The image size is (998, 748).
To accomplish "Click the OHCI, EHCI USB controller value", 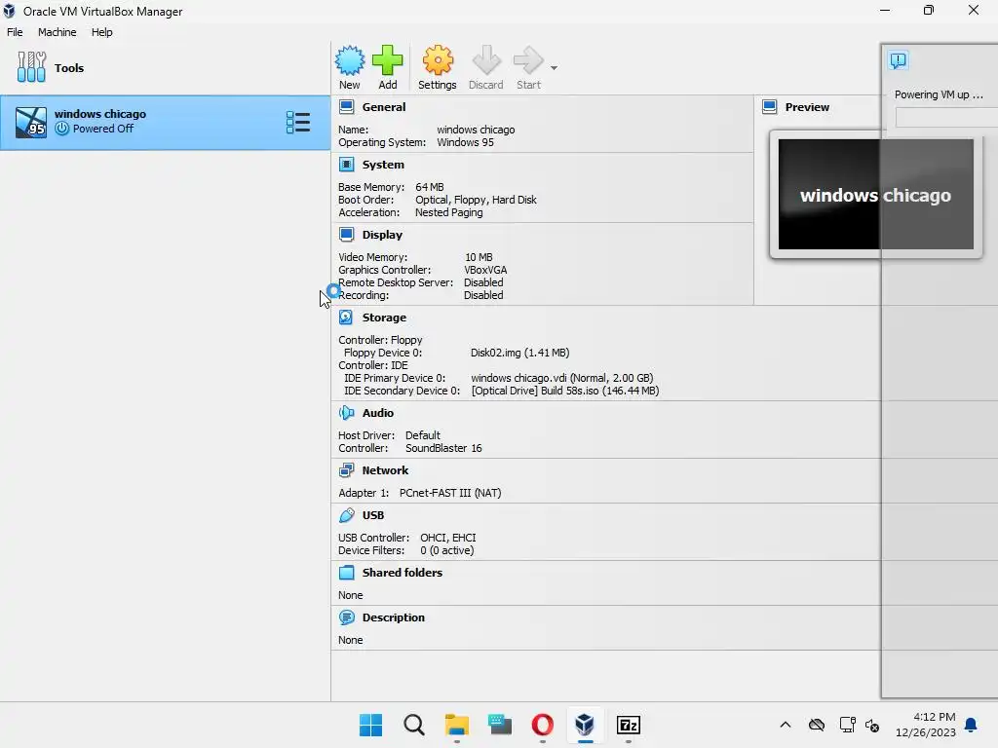I will tap(448, 538).
